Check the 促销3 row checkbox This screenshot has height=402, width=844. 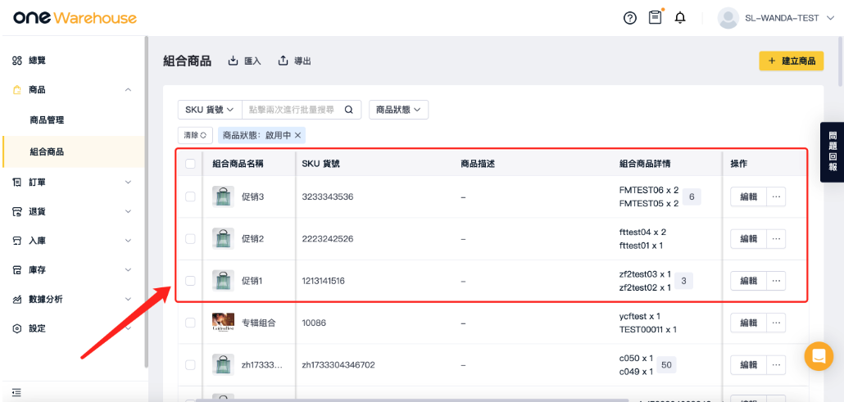[x=190, y=197]
